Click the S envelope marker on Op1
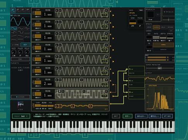Screen dimensions: 188x140 coord(81,10)
